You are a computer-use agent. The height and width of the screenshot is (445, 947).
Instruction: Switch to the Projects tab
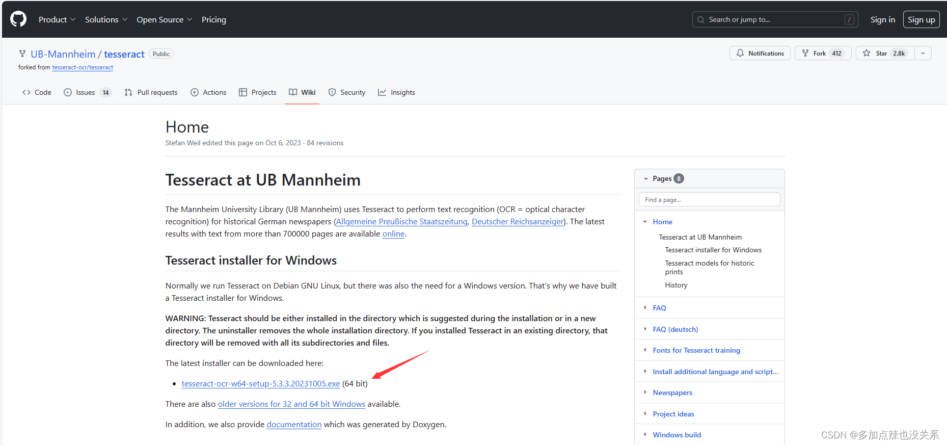258,92
